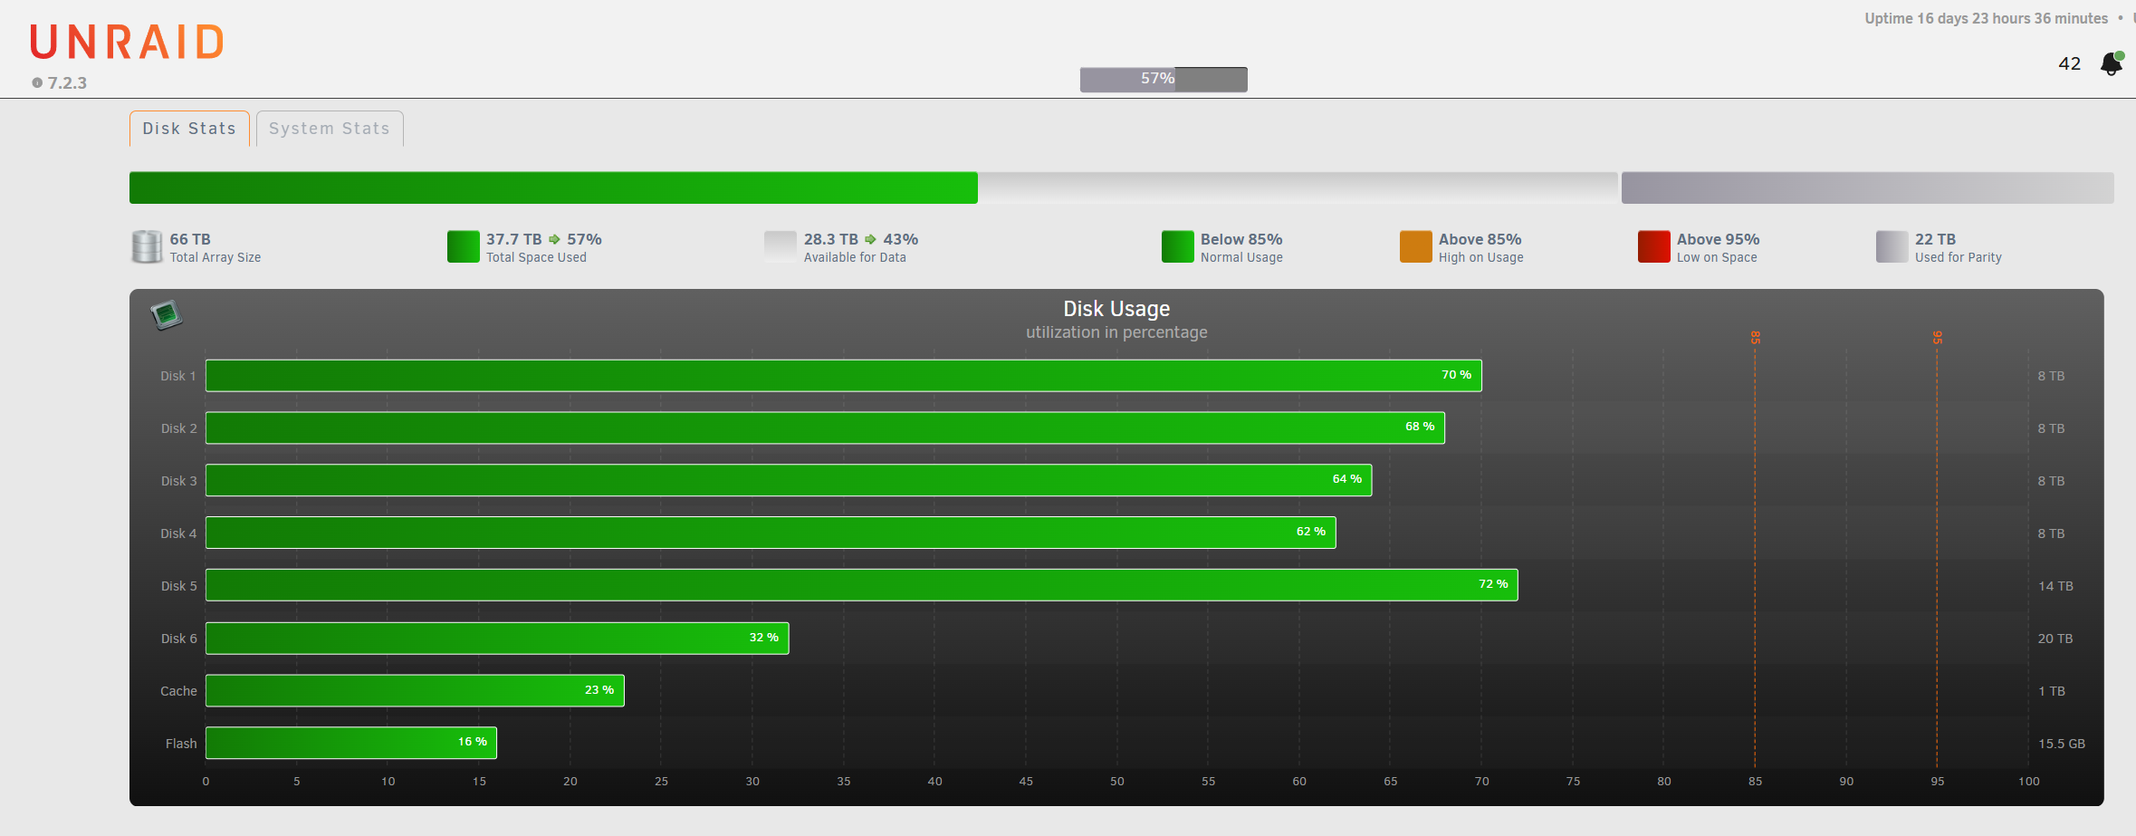Click the gray Used for Parity swatch
The image size is (2136, 836).
click(x=1892, y=246)
